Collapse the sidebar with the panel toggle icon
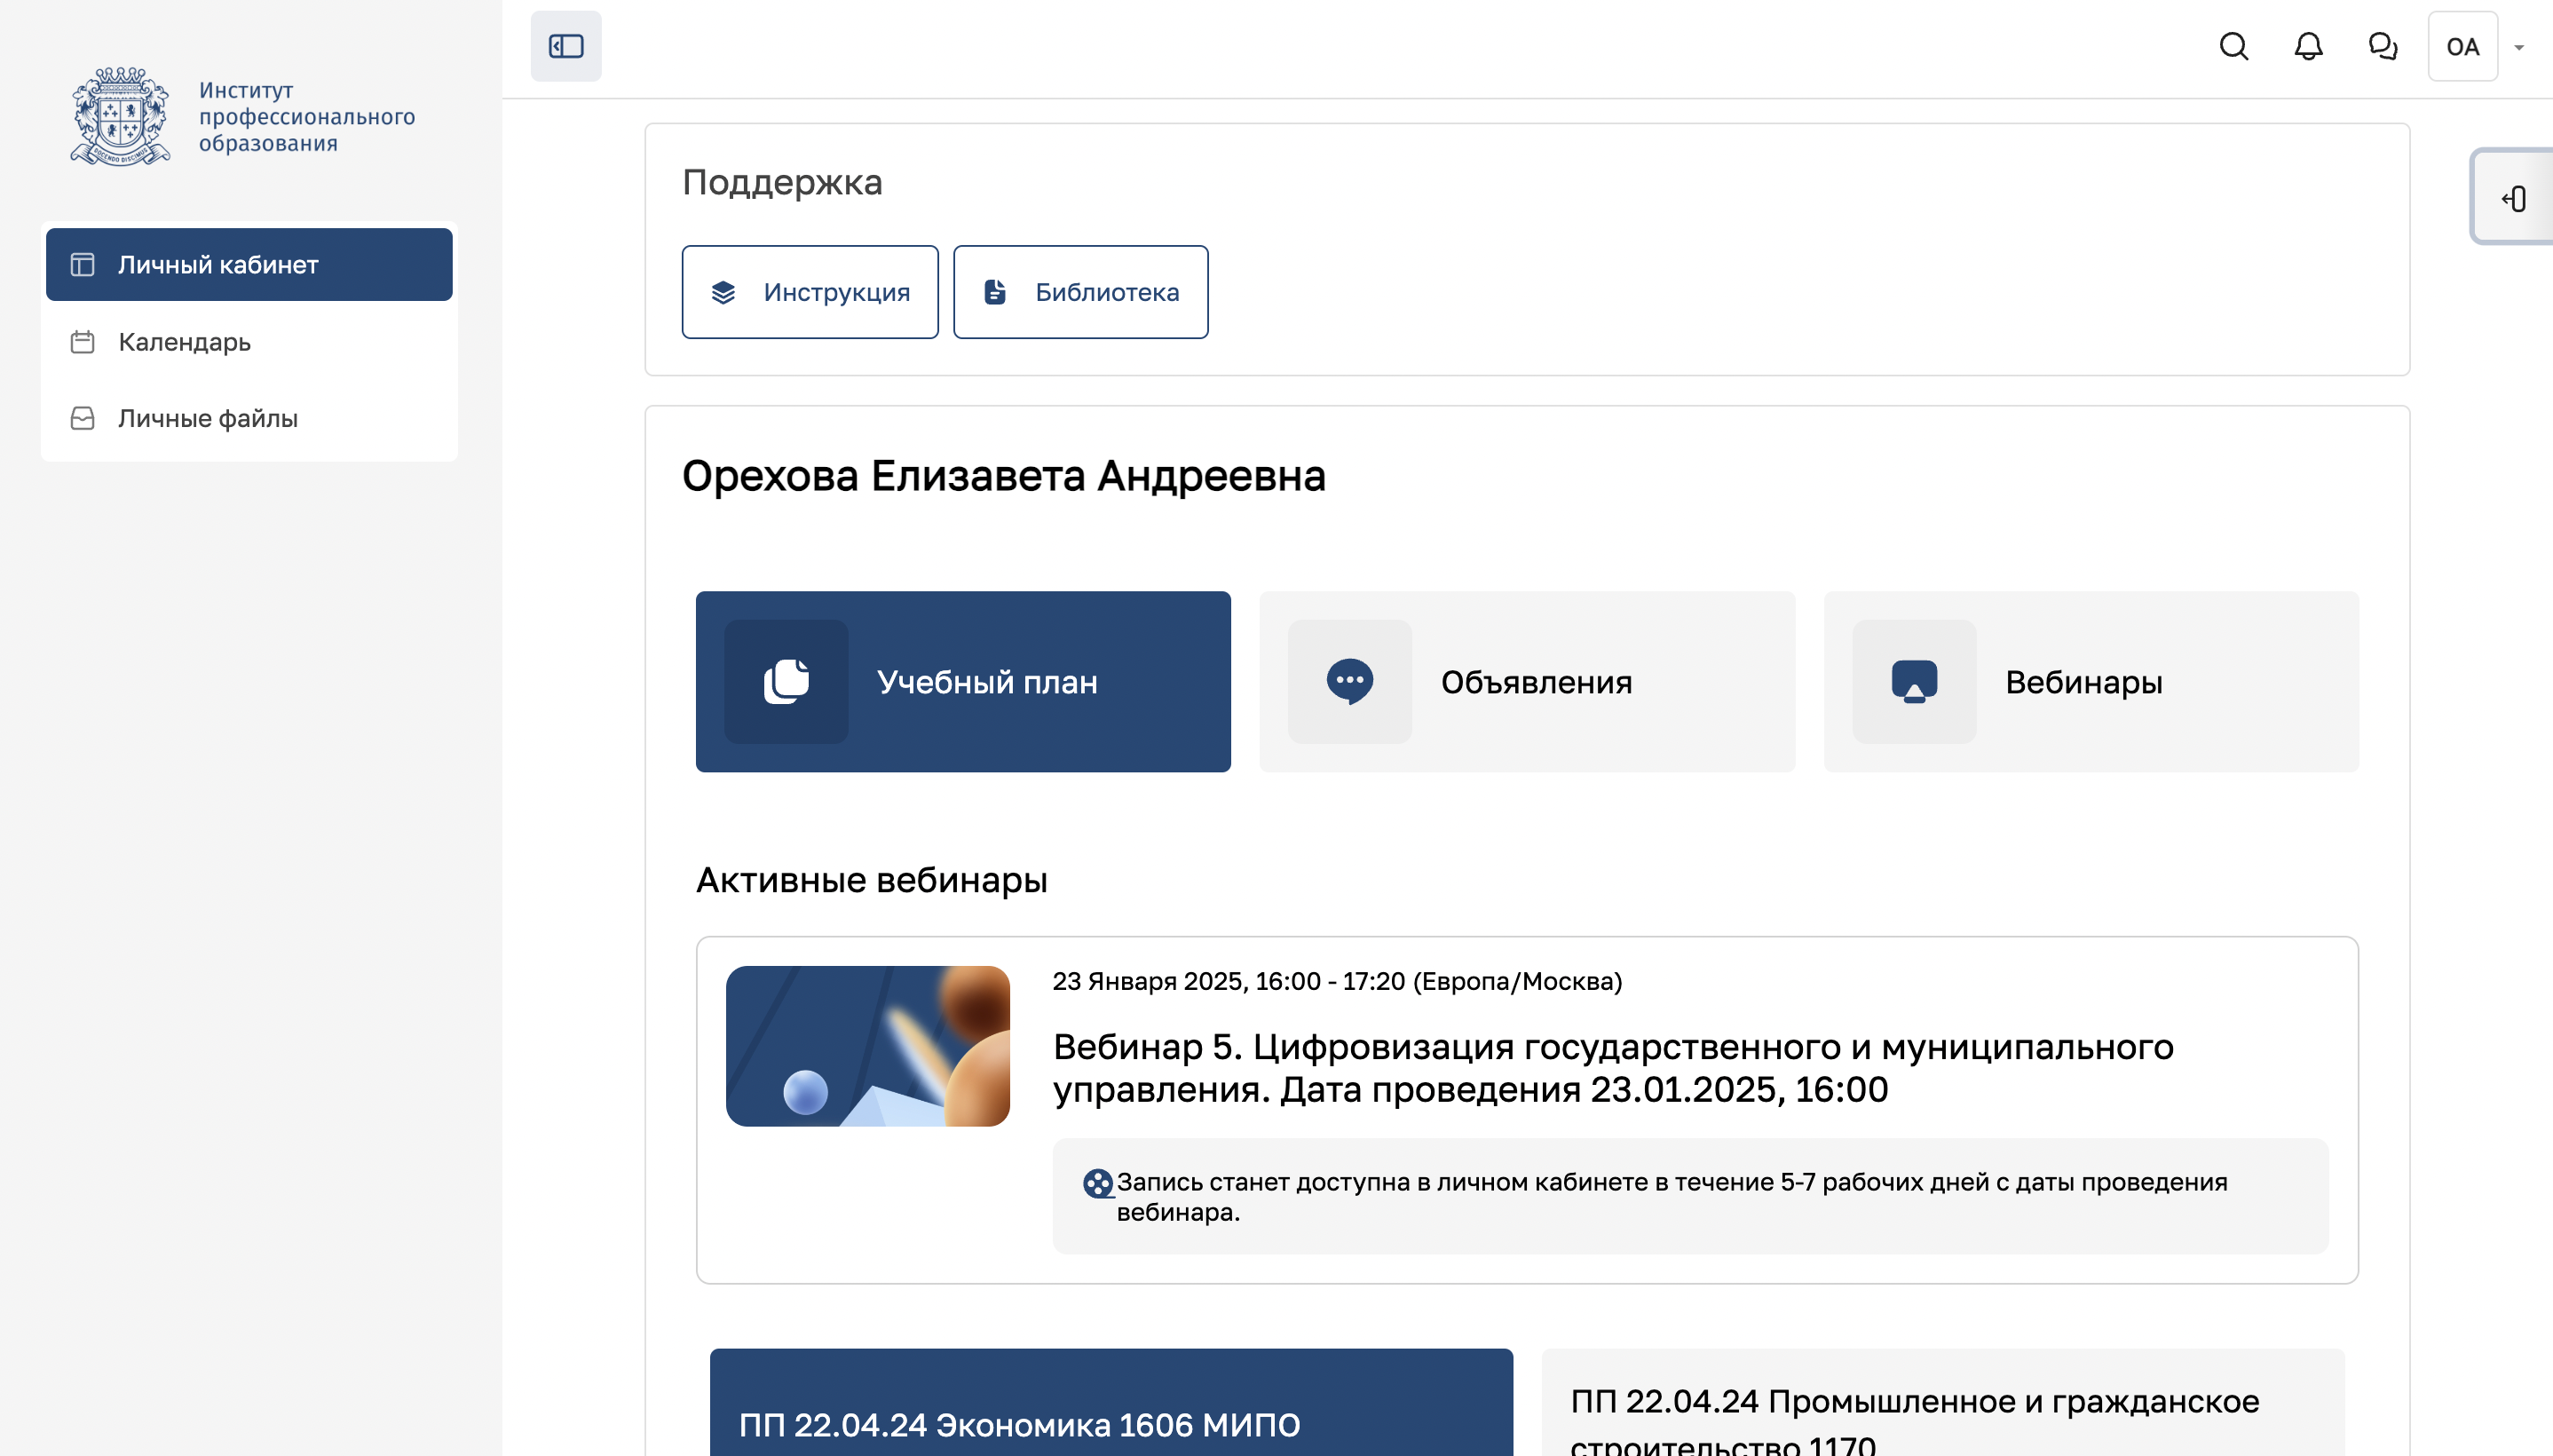The height and width of the screenshot is (1456, 2553). [565, 46]
